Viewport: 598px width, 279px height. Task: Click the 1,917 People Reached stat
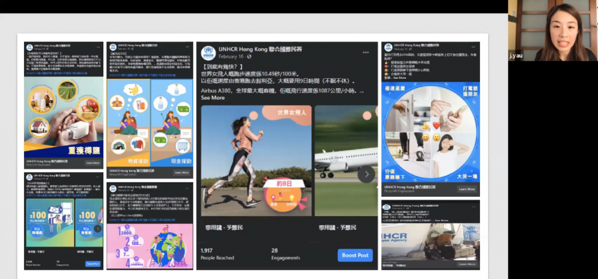[217, 254]
